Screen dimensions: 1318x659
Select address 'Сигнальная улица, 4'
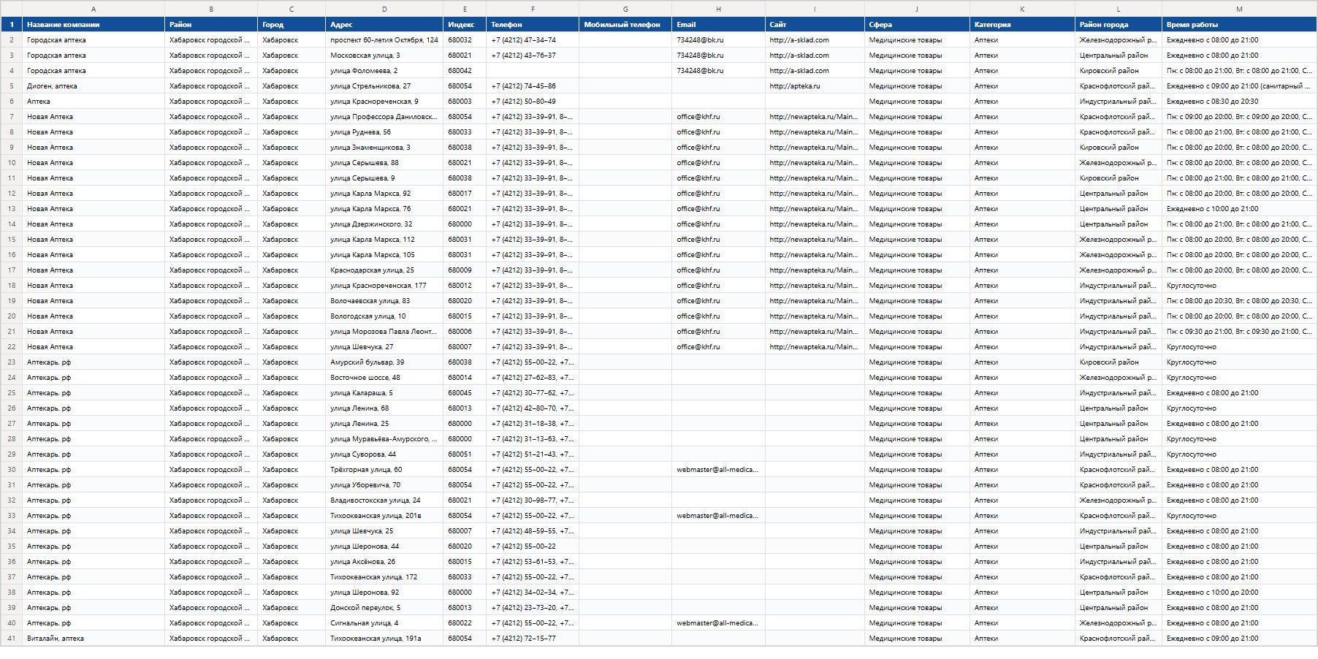pyautogui.click(x=384, y=623)
